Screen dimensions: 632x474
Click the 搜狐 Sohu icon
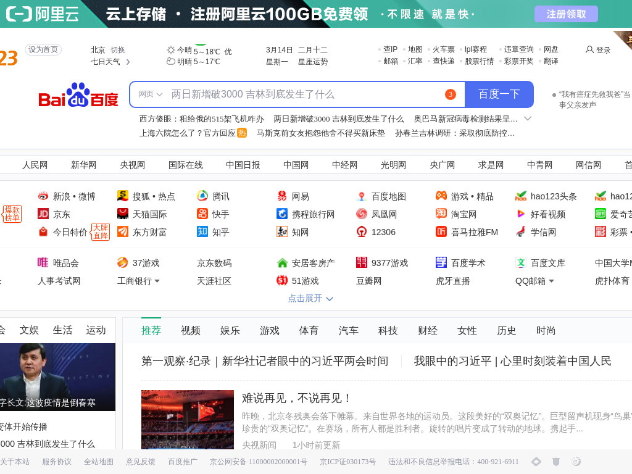(x=123, y=196)
